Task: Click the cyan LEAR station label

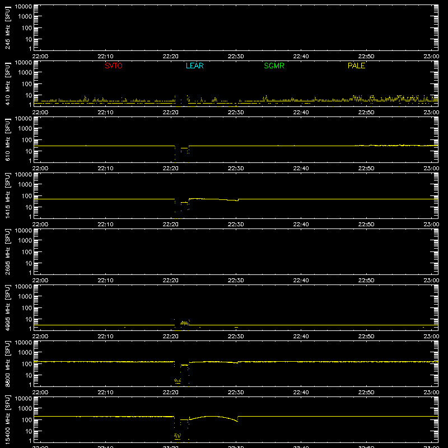Action: (x=194, y=66)
